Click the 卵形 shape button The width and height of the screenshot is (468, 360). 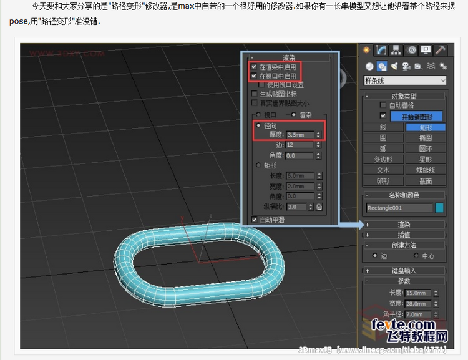[383, 181]
